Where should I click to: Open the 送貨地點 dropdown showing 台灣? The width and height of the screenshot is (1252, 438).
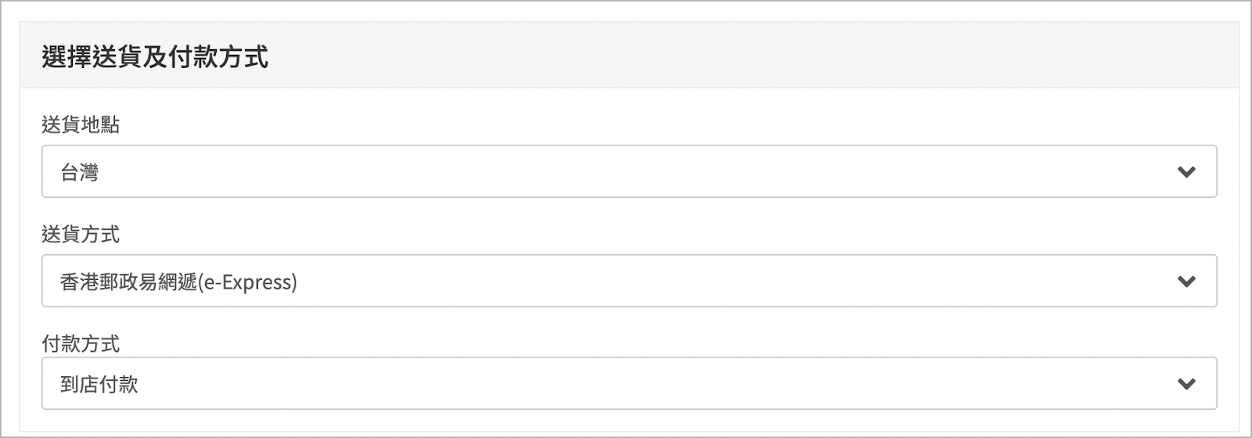point(629,171)
